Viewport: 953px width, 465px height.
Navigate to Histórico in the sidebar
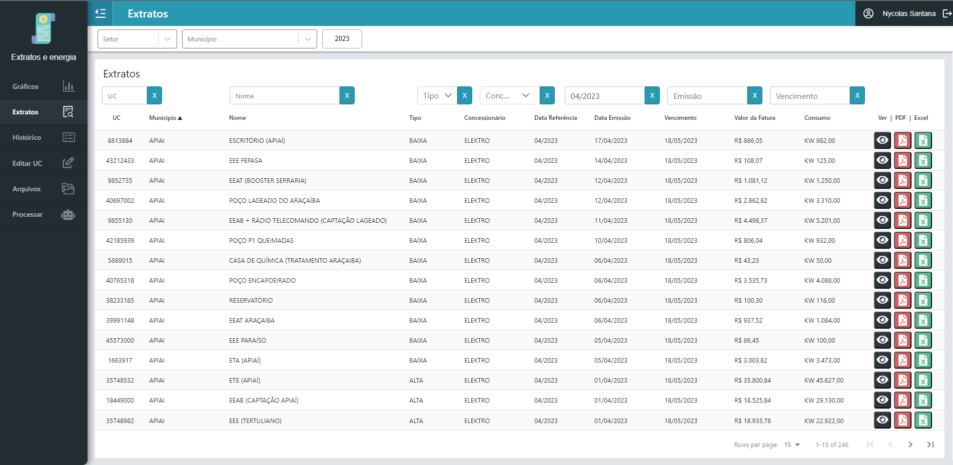(44, 137)
